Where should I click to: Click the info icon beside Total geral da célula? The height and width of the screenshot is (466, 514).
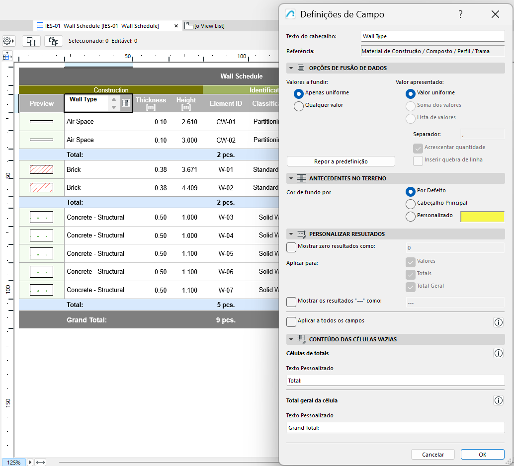pos(499,400)
